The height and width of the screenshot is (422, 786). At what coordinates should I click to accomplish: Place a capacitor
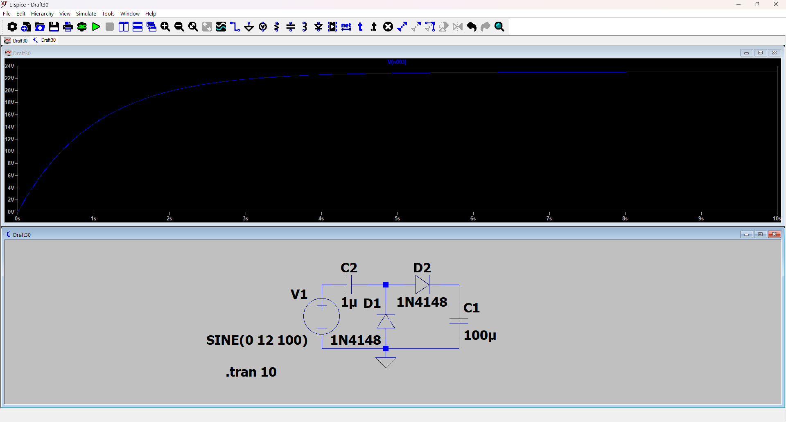[291, 27]
